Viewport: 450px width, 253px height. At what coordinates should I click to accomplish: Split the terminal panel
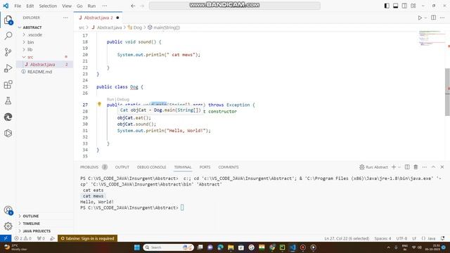tap(407, 167)
